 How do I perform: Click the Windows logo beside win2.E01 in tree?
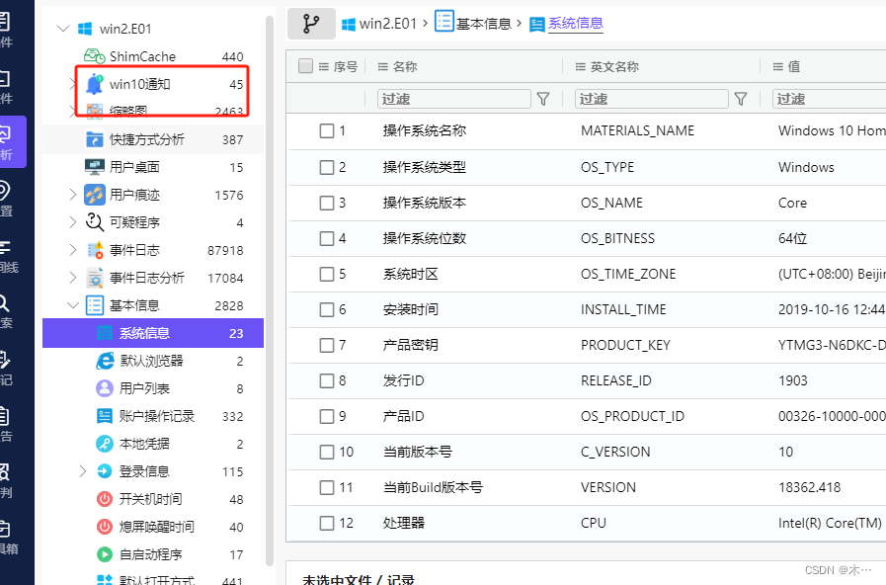tap(85, 29)
